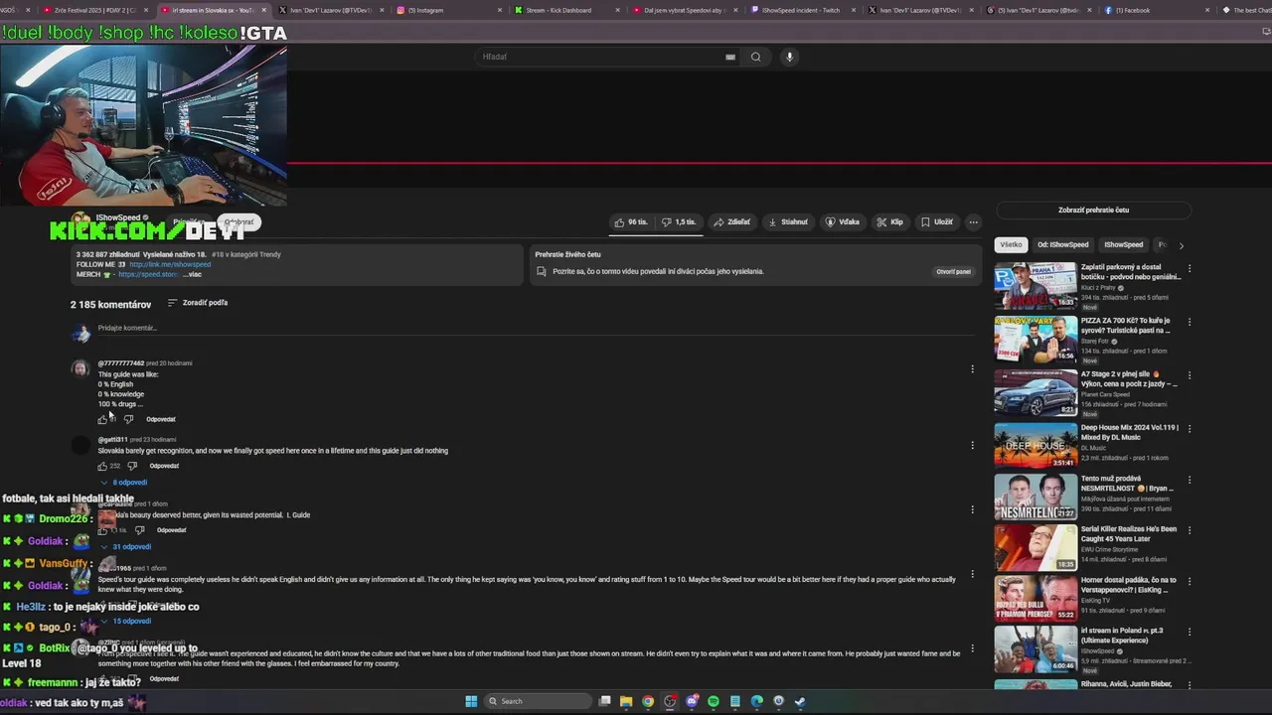Open the 'PIZZA ZA 700 Kč' video thumbnail
The width and height of the screenshot is (1272, 715).
point(1035,340)
